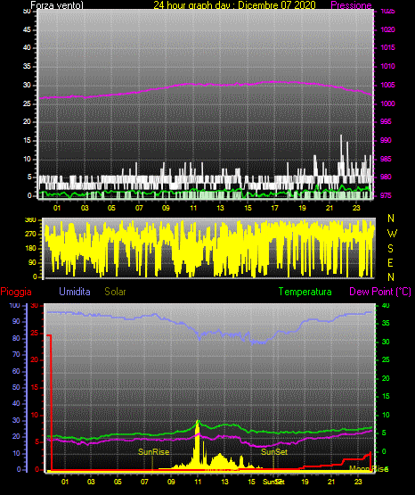Image resolution: width=415 pixels, height=495 pixels.
Task: Click the magenta 'Pressione' label
Action: click(351, 5)
